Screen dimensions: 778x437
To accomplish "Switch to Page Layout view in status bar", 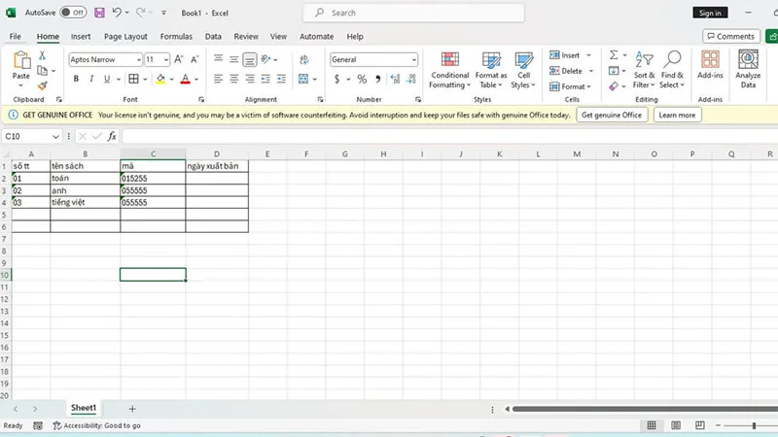I will [676, 425].
